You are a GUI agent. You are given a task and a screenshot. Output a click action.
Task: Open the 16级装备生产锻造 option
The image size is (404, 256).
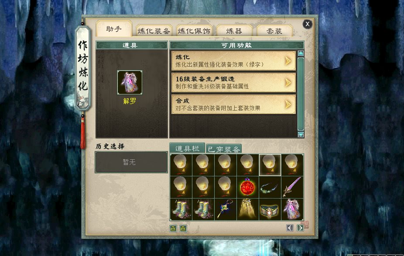click(233, 83)
